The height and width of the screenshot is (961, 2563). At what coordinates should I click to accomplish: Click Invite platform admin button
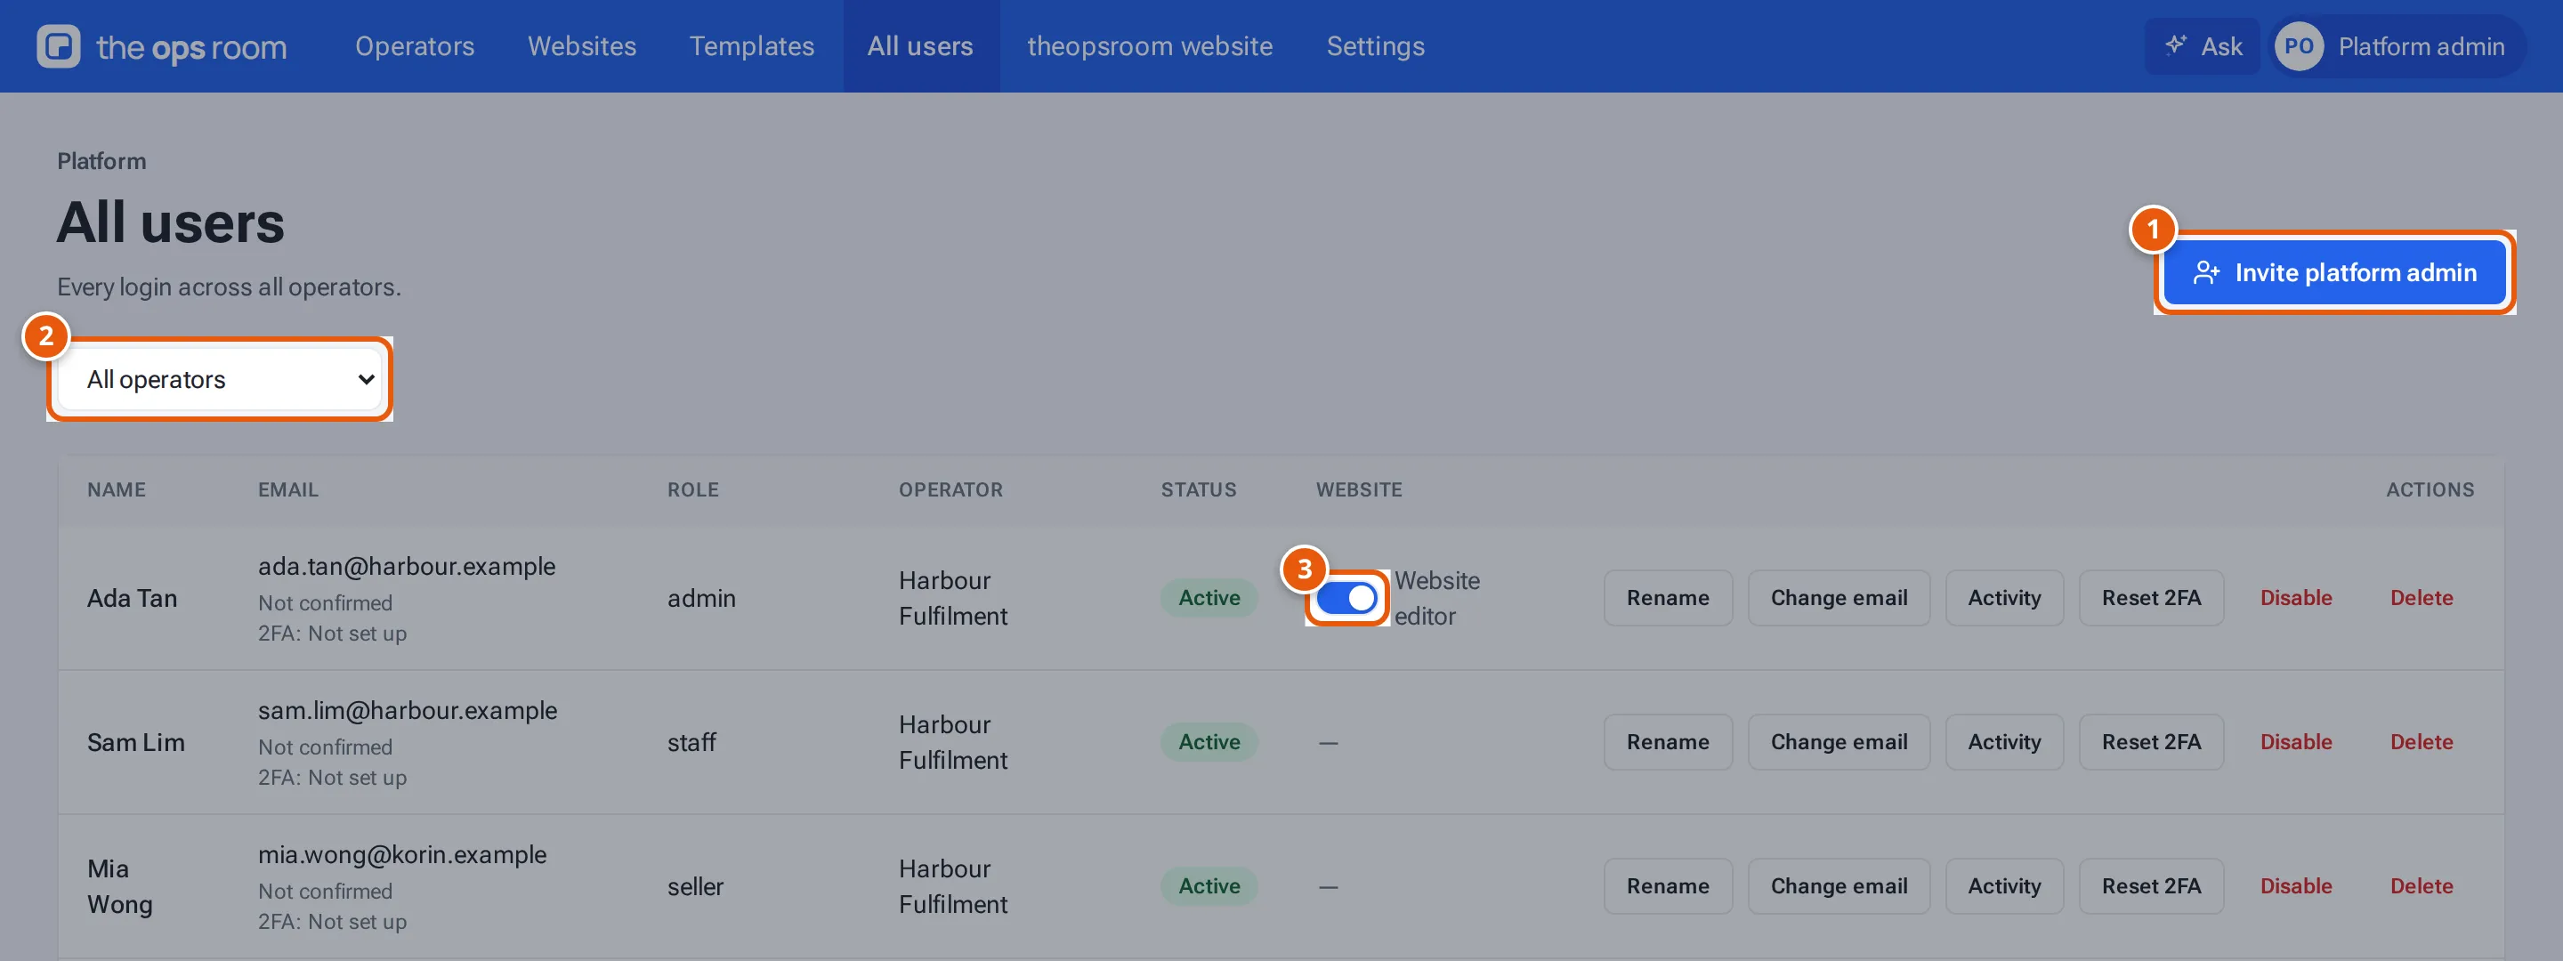coord(2334,272)
